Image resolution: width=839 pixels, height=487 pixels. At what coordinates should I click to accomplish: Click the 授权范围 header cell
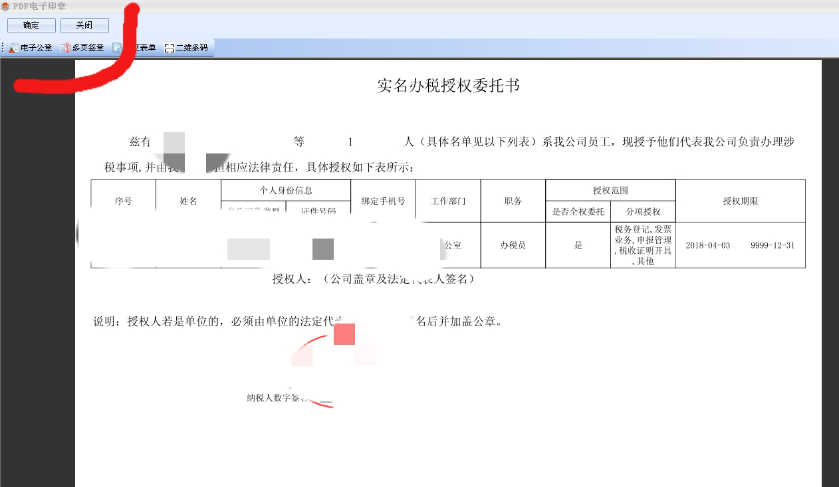(610, 191)
